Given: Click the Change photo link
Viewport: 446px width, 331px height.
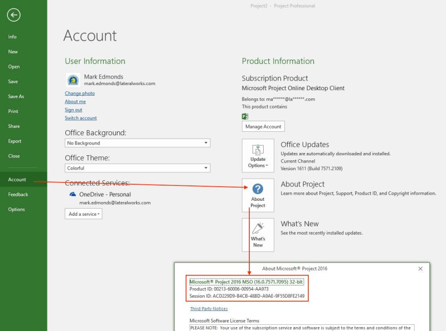Looking at the screenshot, I should [80, 93].
